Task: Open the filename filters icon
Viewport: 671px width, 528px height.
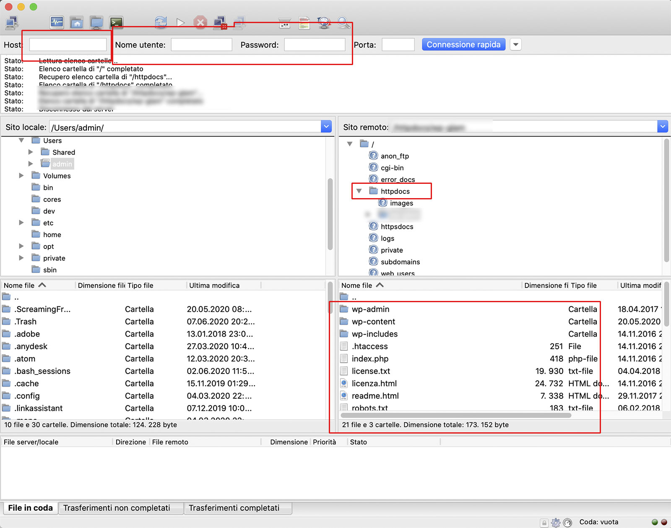Action: 285,24
